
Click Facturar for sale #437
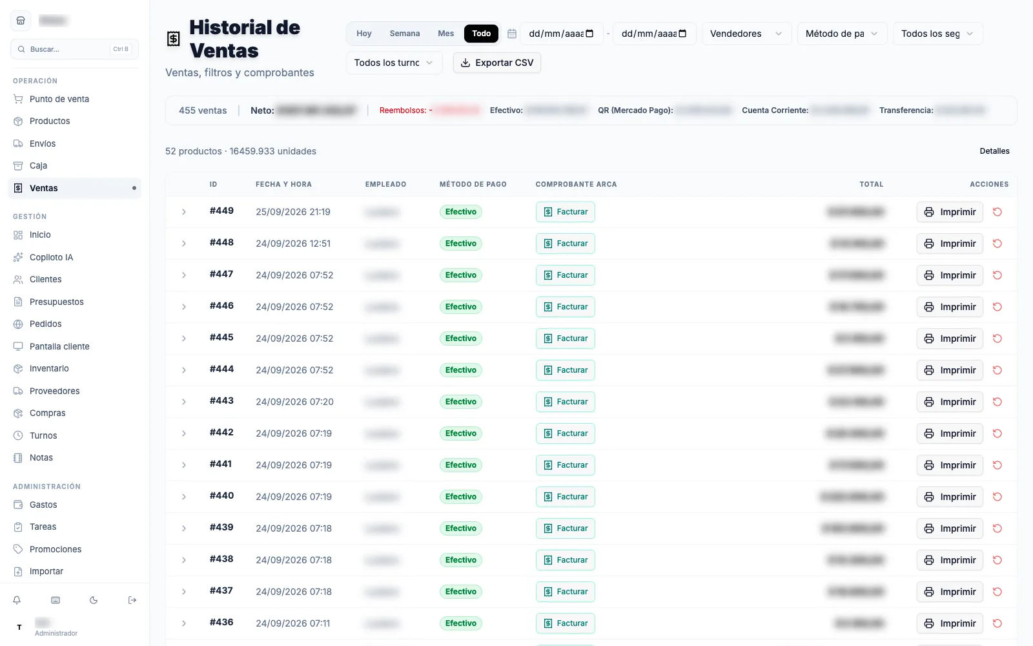coord(566,592)
